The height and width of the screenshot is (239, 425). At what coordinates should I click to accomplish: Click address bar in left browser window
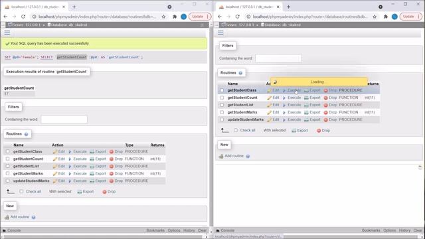[x=98, y=17]
